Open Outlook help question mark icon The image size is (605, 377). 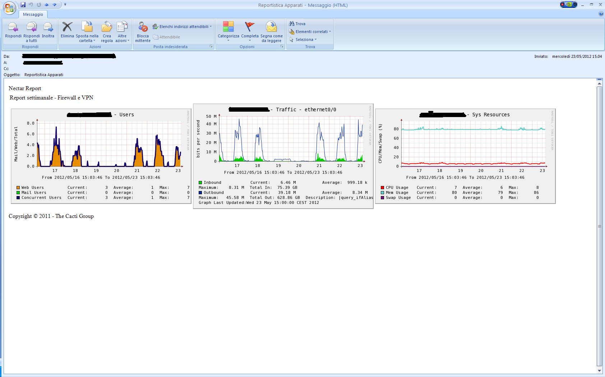point(601,14)
